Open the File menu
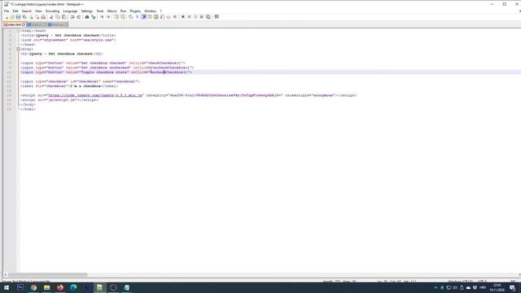The height and width of the screenshot is (293, 521). pyautogui.click(x=7, y=11)
